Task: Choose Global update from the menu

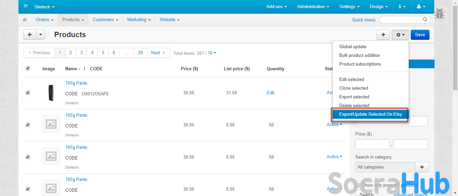Action: tap(353, 46)
